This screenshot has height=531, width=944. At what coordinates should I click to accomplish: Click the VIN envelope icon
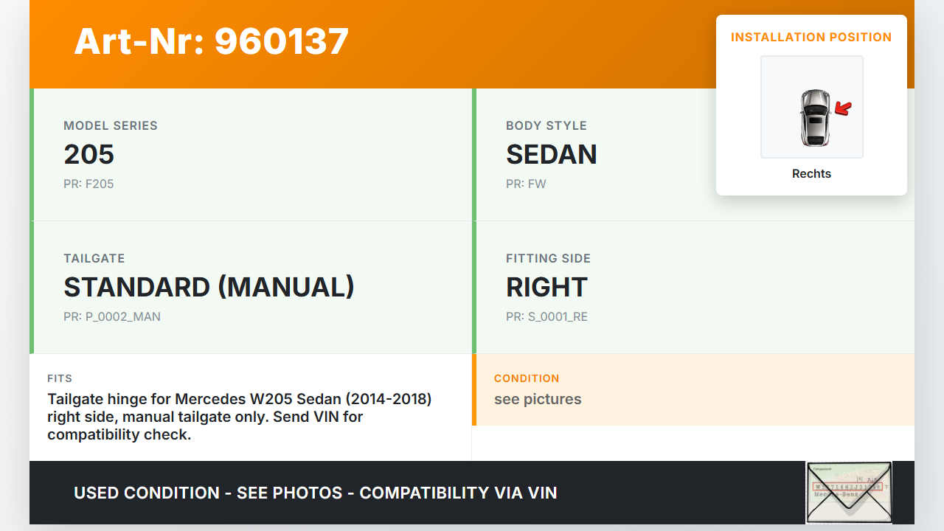849,492
